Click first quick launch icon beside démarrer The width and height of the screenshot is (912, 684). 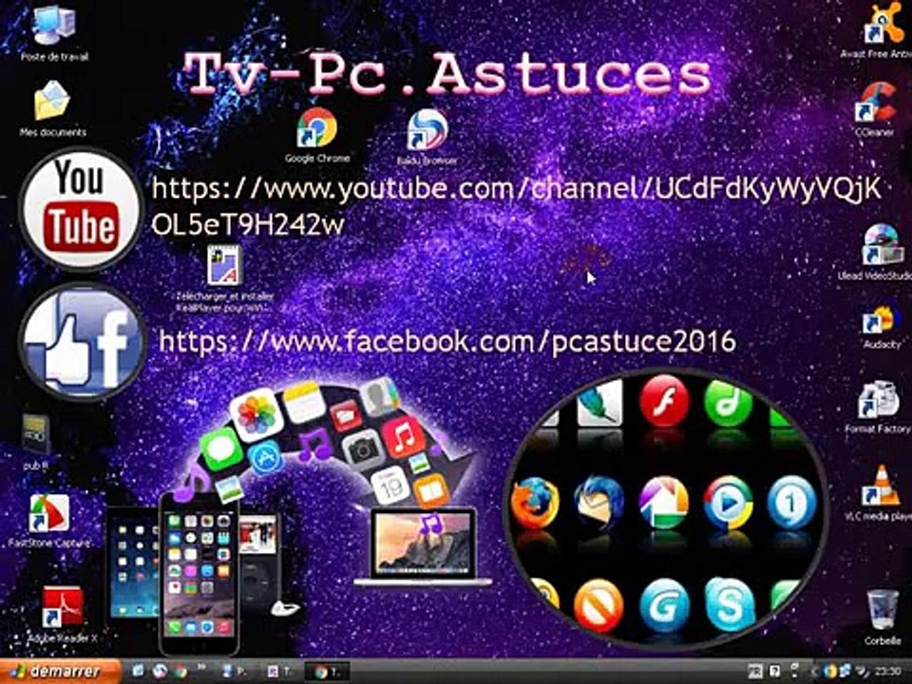138,671
